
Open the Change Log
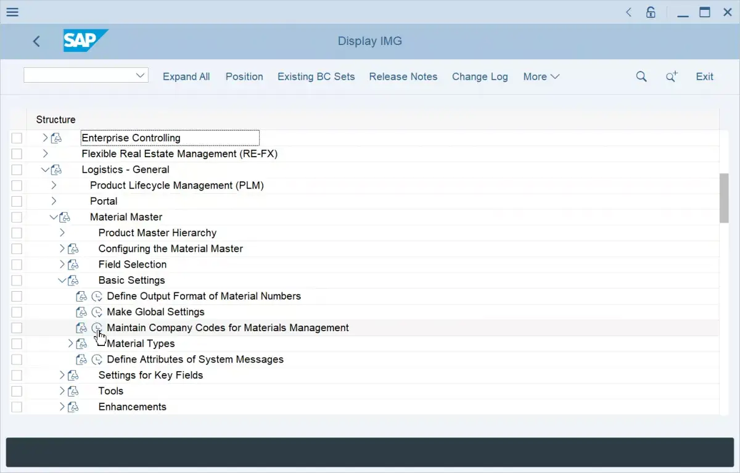[x=480, y=76]
